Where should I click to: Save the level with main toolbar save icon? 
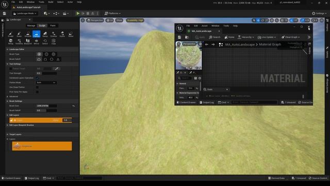coord(5,13)
